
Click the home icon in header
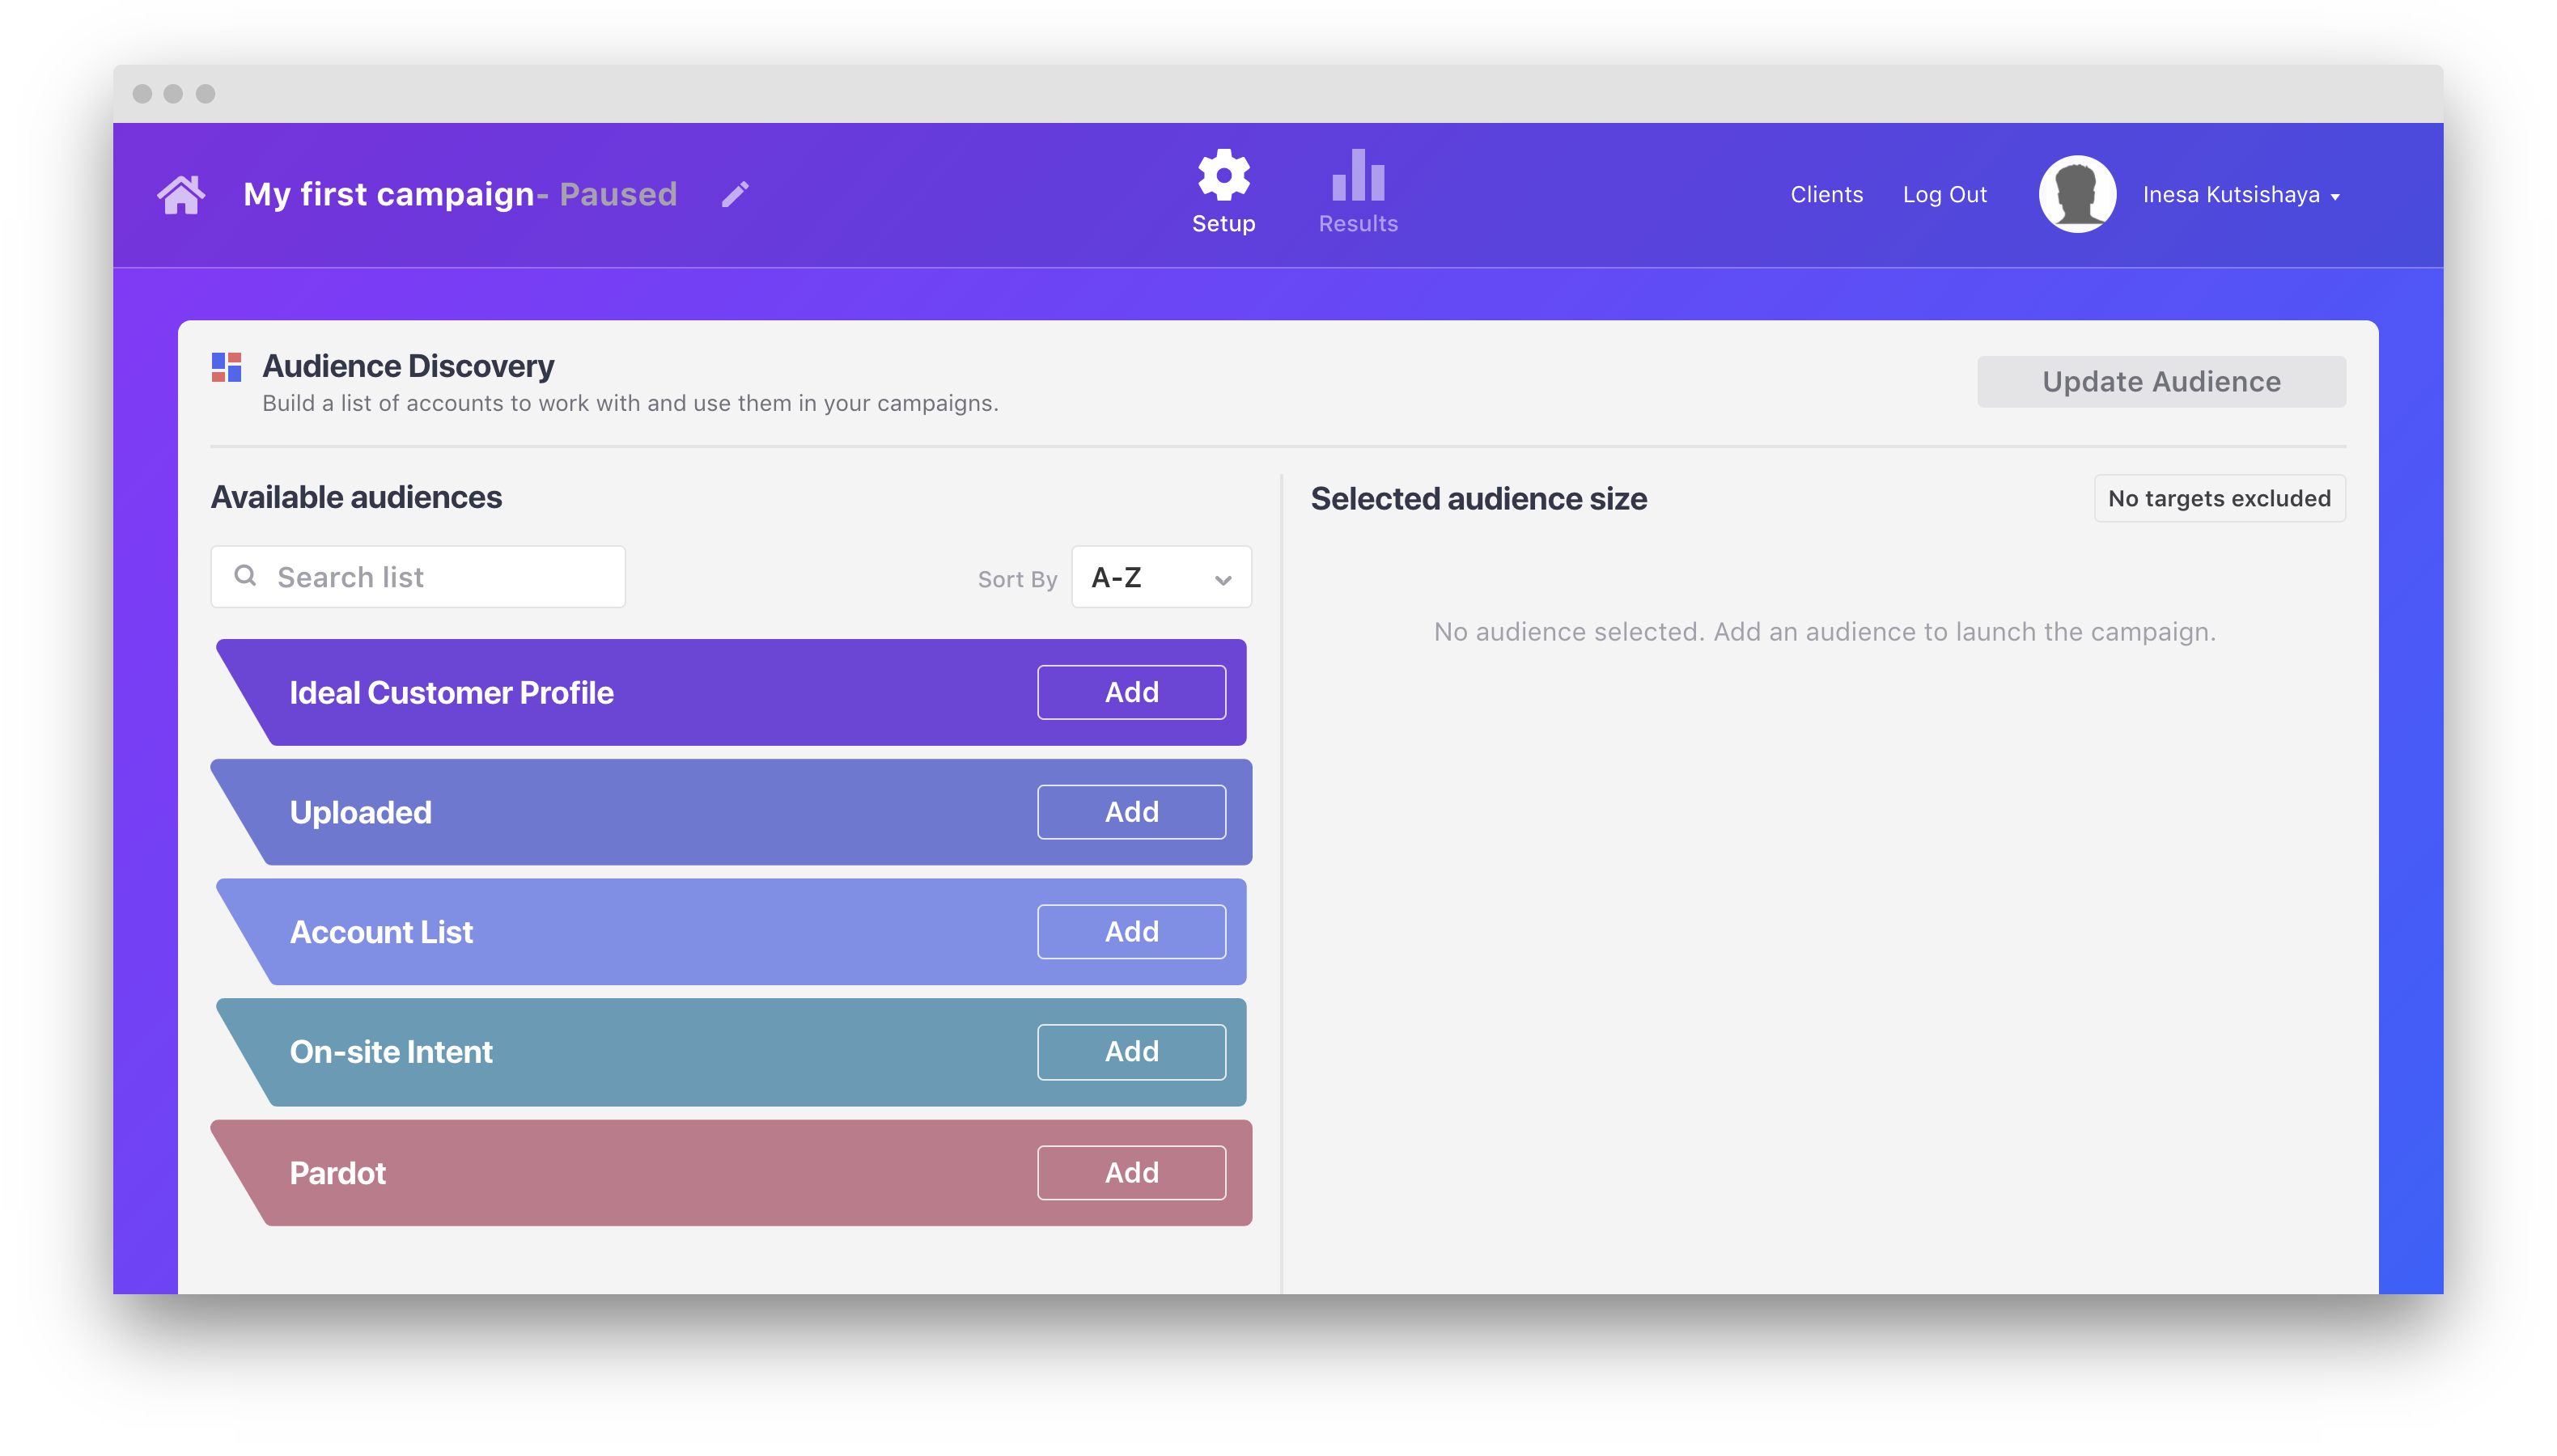pyautogui.click(x=181, y=195)
